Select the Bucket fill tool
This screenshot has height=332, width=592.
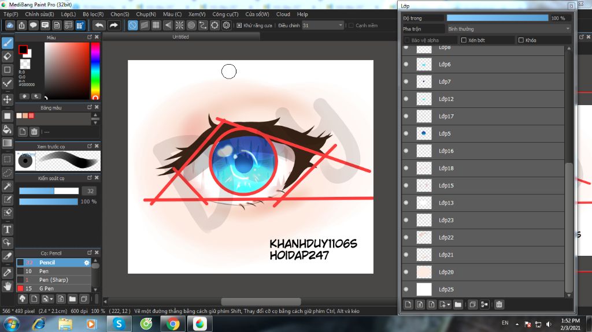click(7, 129)
